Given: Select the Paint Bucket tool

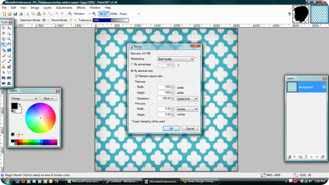Looking at the screenshot, I should pos(4,50).
